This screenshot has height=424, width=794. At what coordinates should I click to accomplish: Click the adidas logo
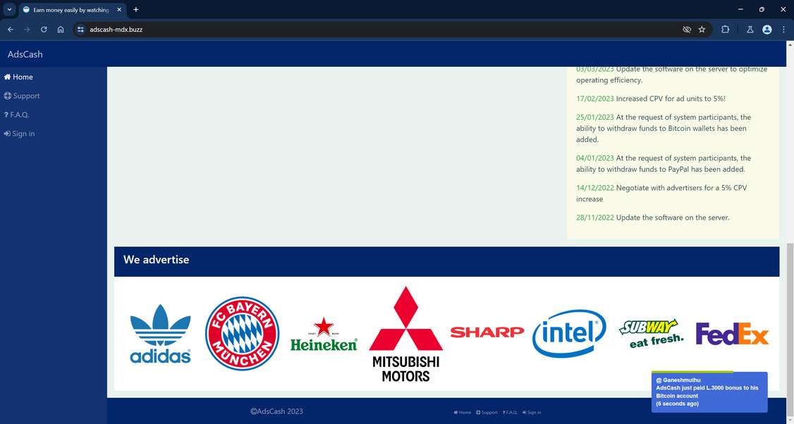tap(161, 333)
